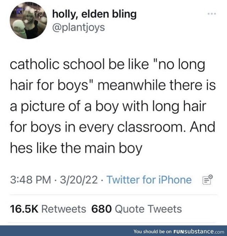Click the 3:48 PM timestamp
Image resolution: width=227 pixels, height=236 pixels.
tap(31, 180)
